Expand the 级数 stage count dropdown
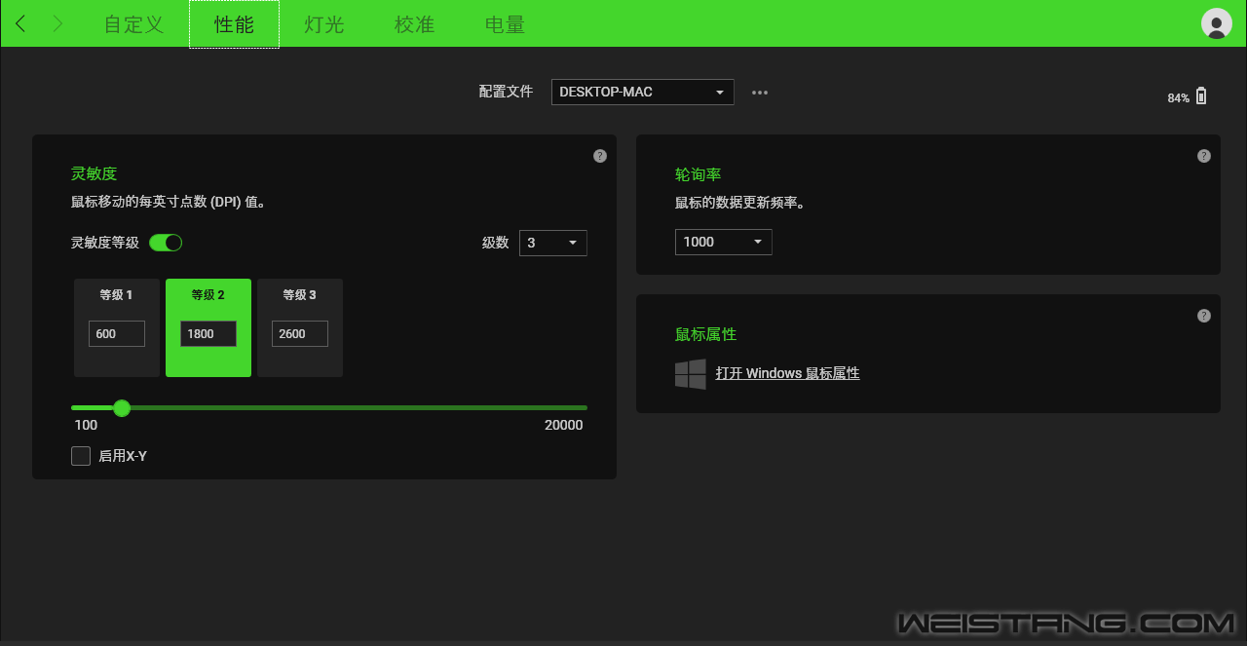 pyautogui.click(x=552, y=243)
